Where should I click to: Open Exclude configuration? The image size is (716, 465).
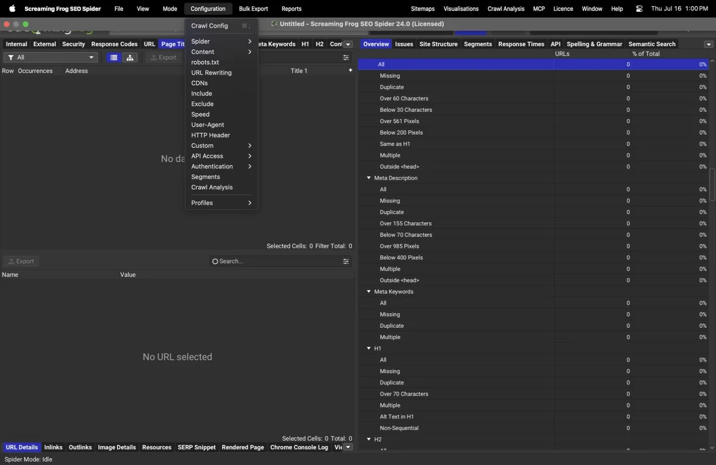[x=221, y=104]
